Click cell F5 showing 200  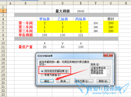click(96, 23)
